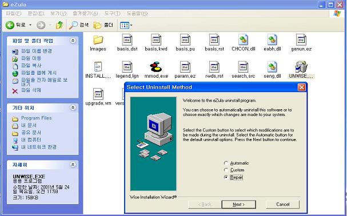
Task: Go to Program Files location link
Action: 36,118
